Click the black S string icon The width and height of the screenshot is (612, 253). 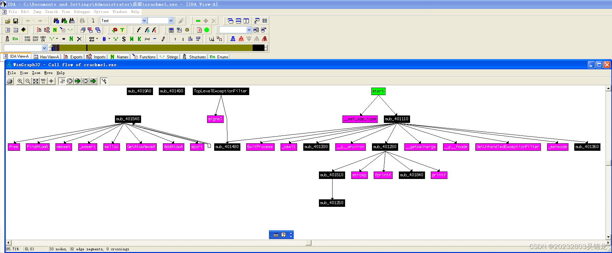point(124,39)
